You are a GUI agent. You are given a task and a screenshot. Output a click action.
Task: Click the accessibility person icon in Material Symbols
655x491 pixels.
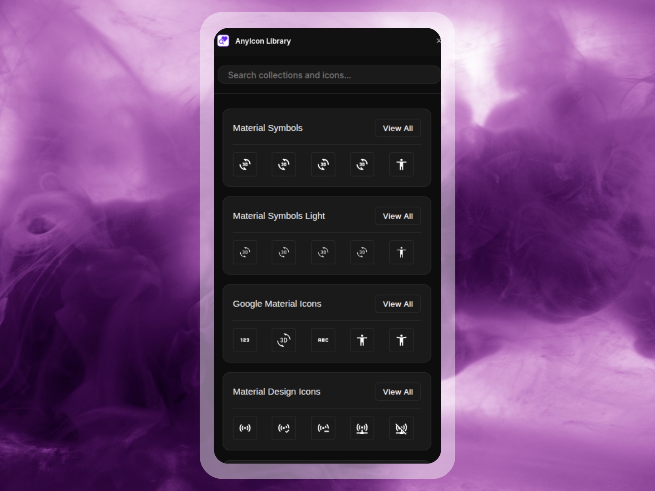[x=401, y=164]
